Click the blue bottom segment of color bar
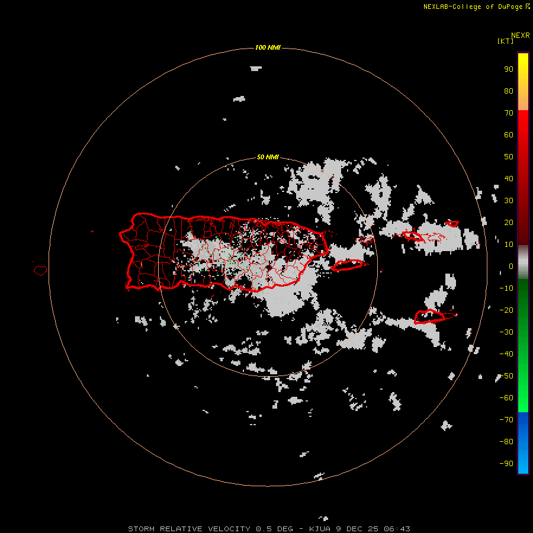This screenshot has width=533, height=533. click(x=523, y=443)
